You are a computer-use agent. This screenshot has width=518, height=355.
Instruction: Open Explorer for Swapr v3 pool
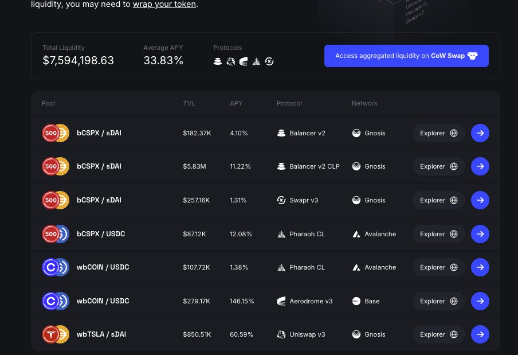click(438, 200)
